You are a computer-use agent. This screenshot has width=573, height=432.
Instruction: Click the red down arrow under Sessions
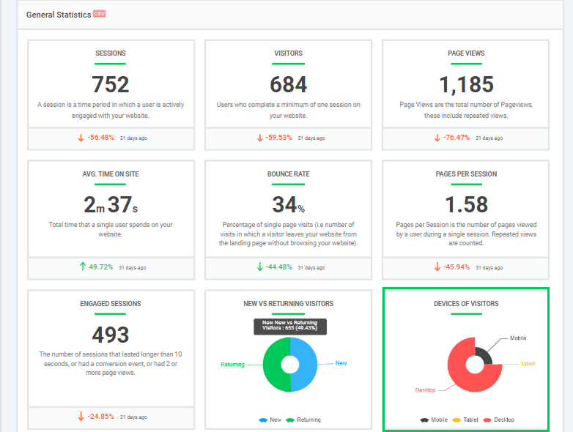pyautogui.click(x=81, y=138)
